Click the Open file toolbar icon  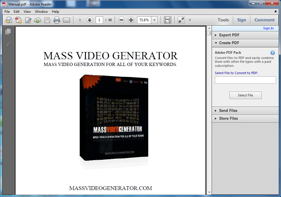[9, 20]
